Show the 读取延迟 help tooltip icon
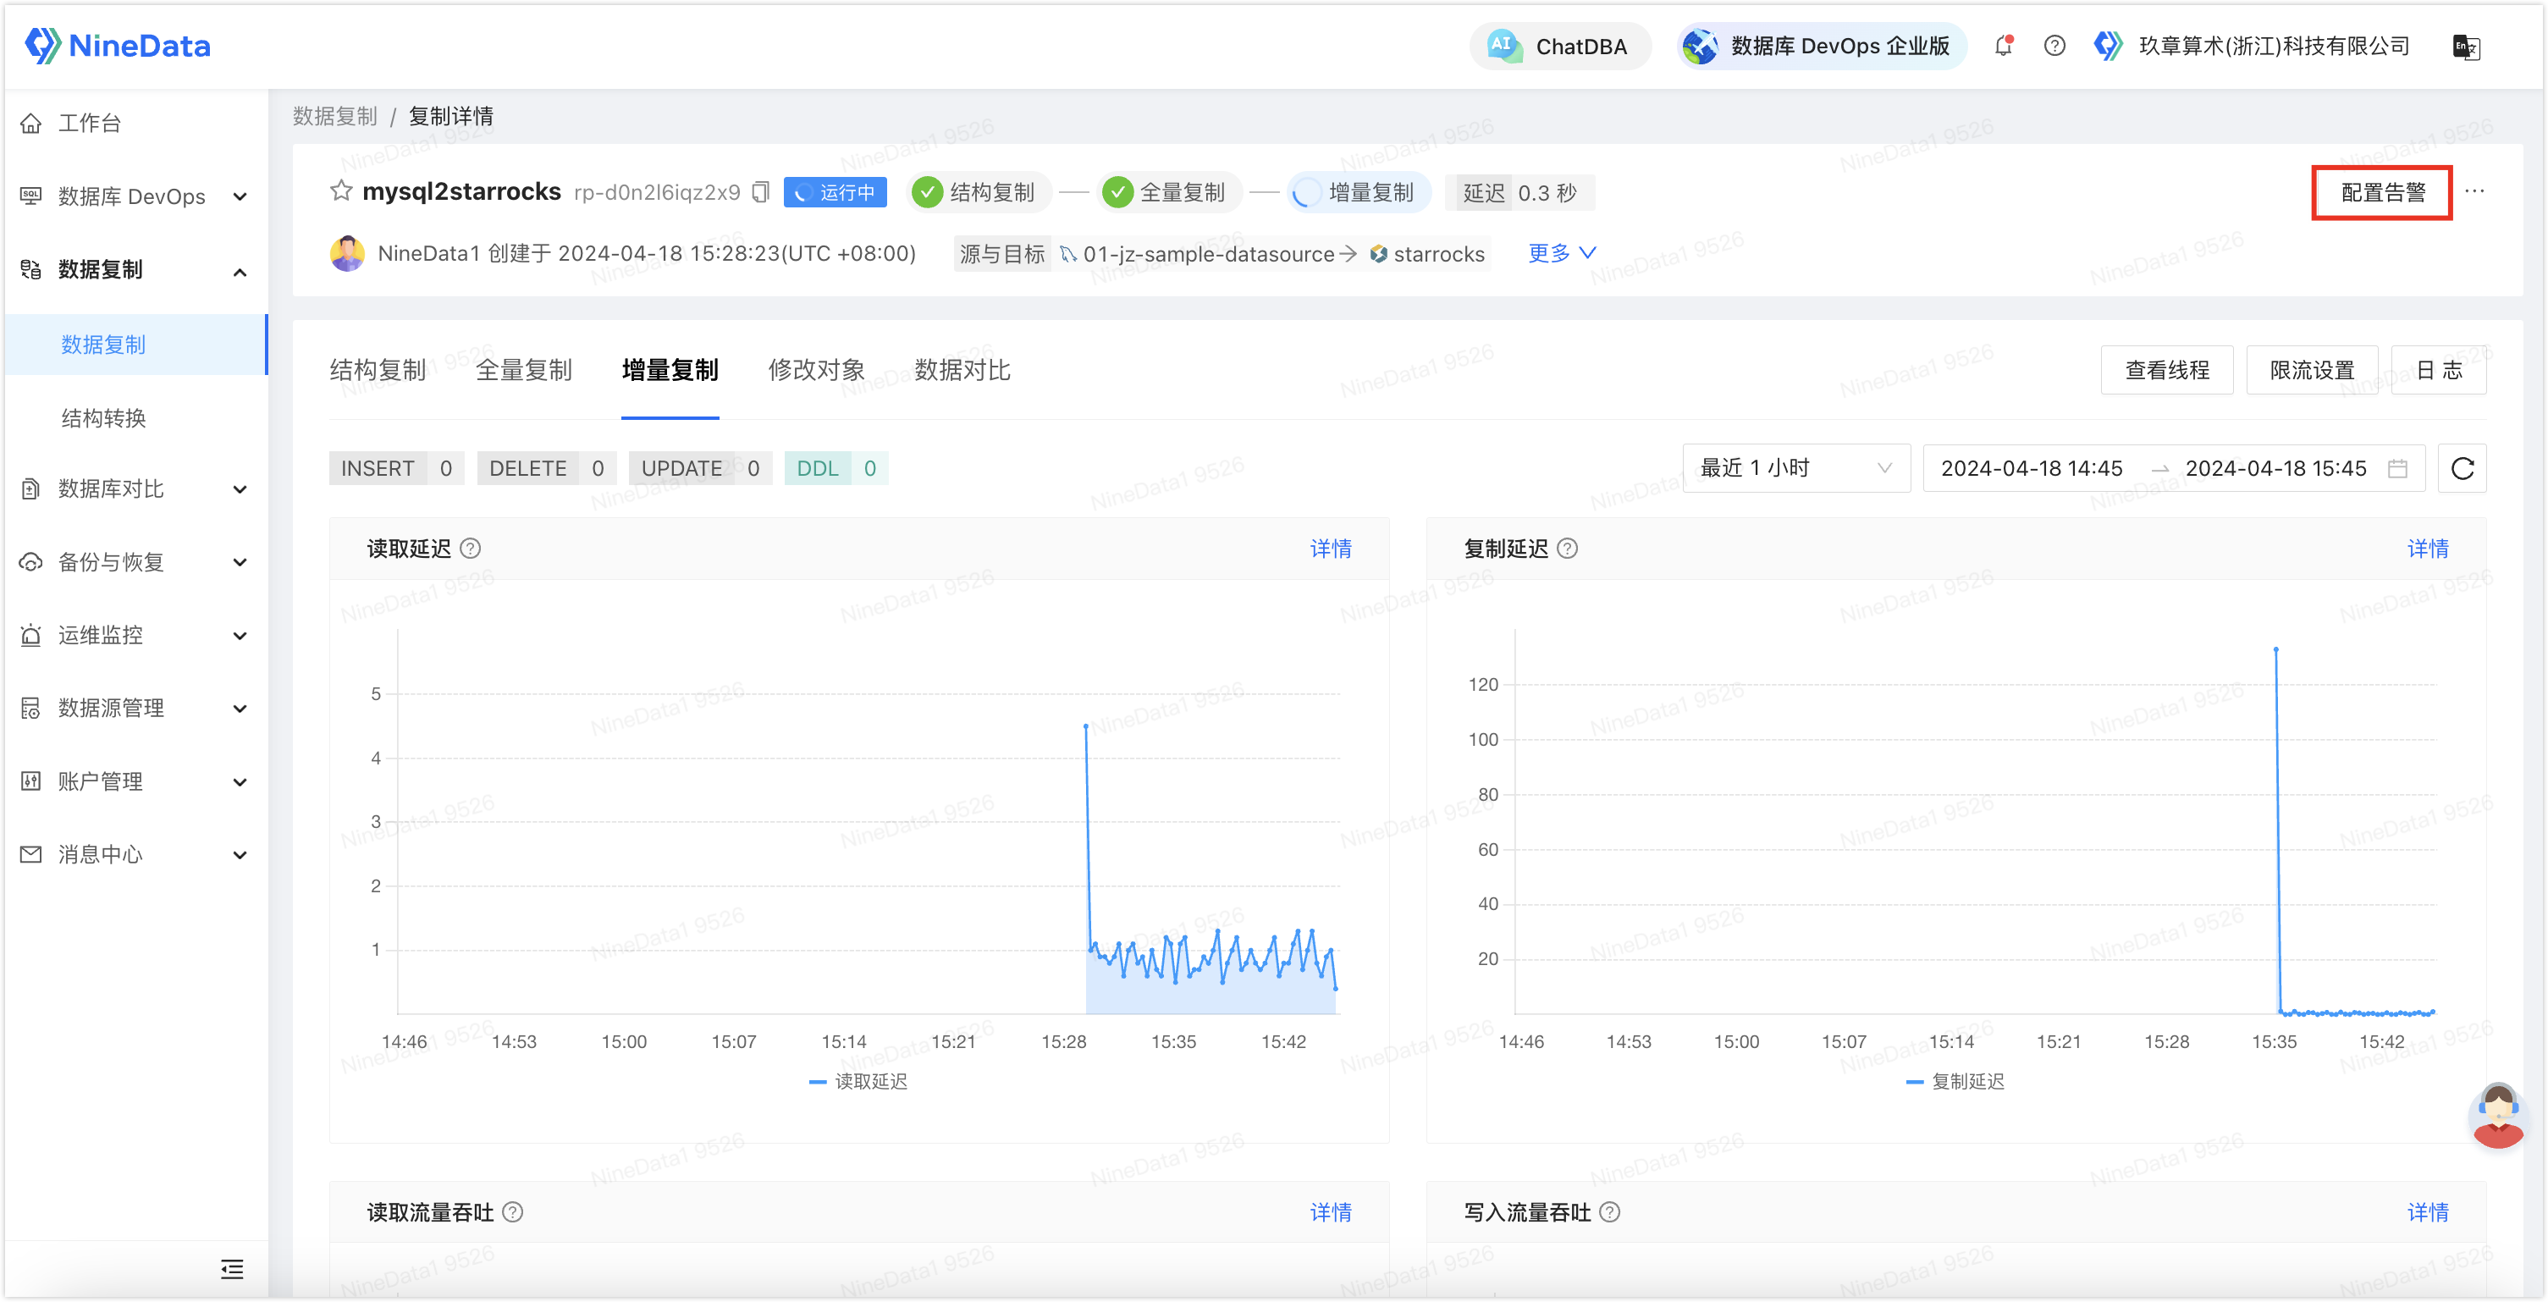The width and height of the screenshot is (2548, 1302). tap(471, 548)
